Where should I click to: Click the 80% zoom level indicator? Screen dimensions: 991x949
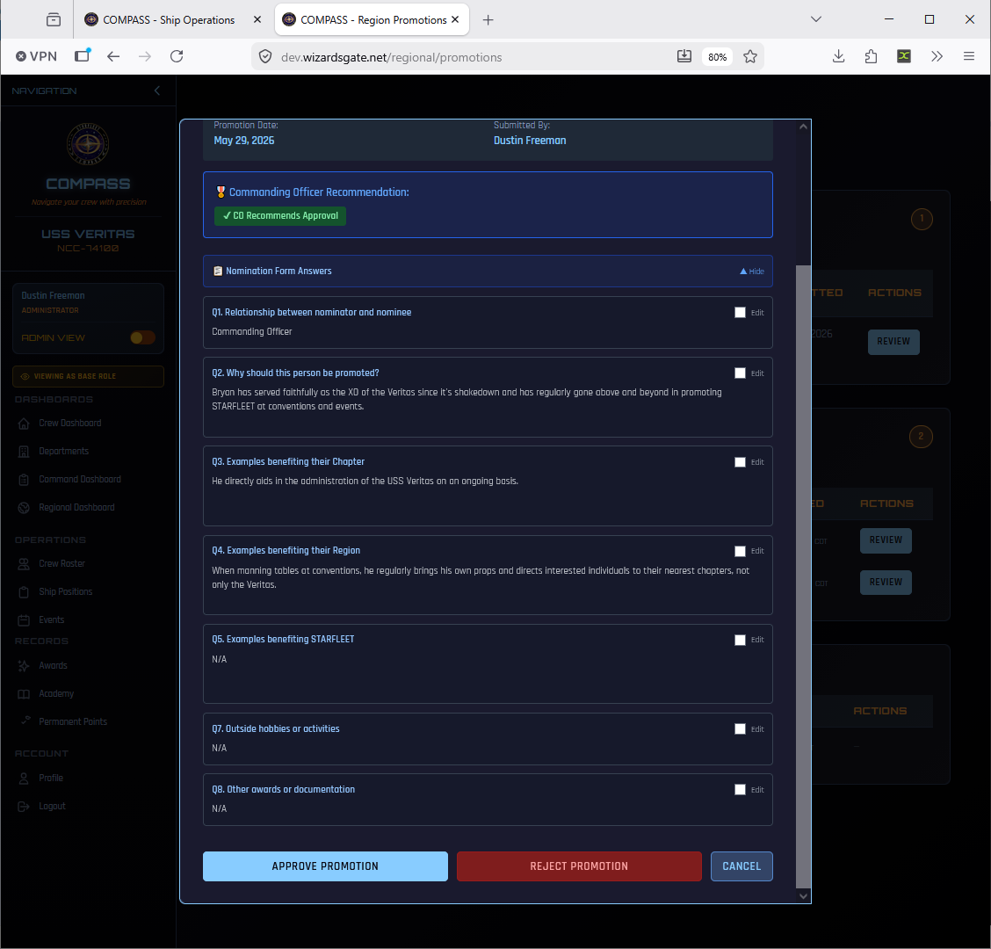tap(717, 57)
